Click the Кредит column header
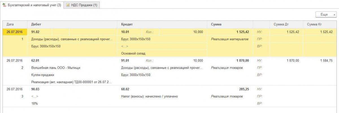339x113 pixels. 162,25
